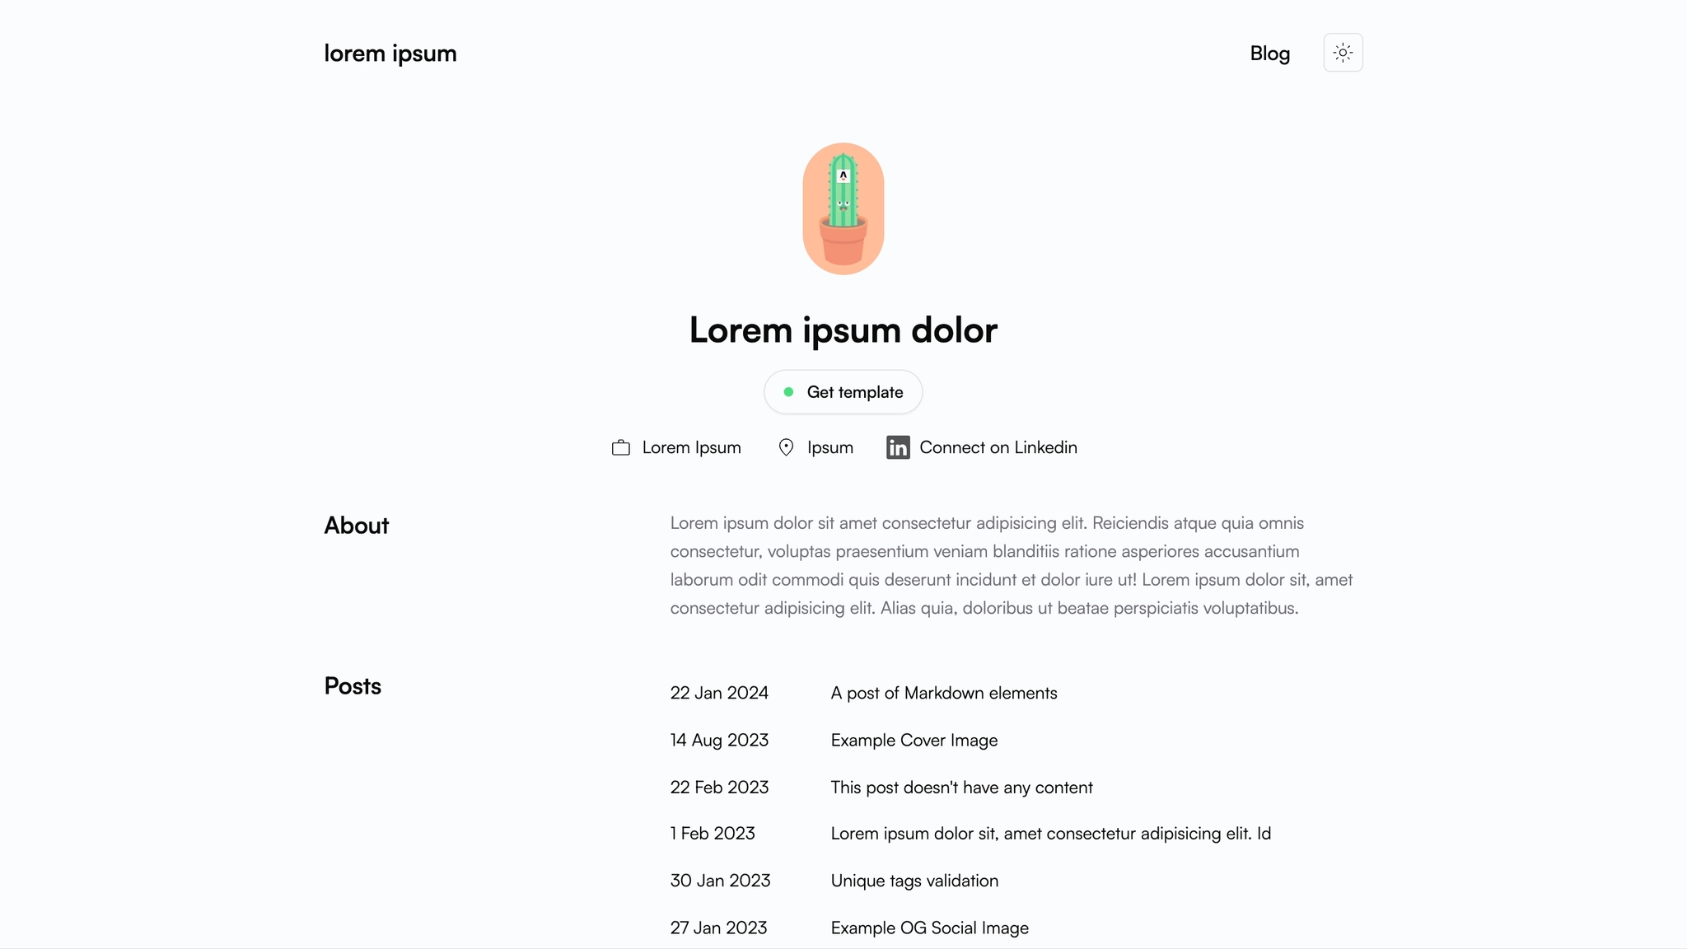Open Connect on Linkedin link
1687x949 pixels.
(998, 447)
